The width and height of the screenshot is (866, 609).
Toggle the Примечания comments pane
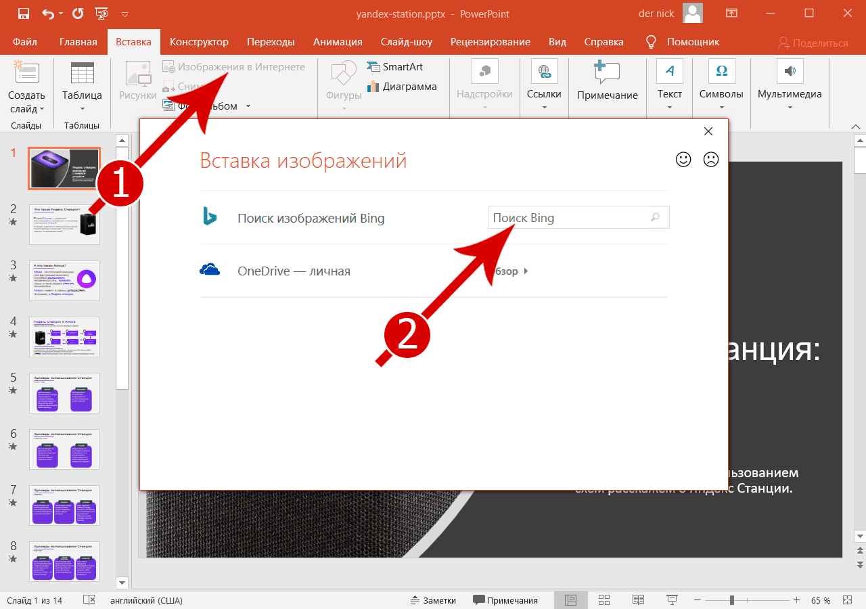click(505, 600)
